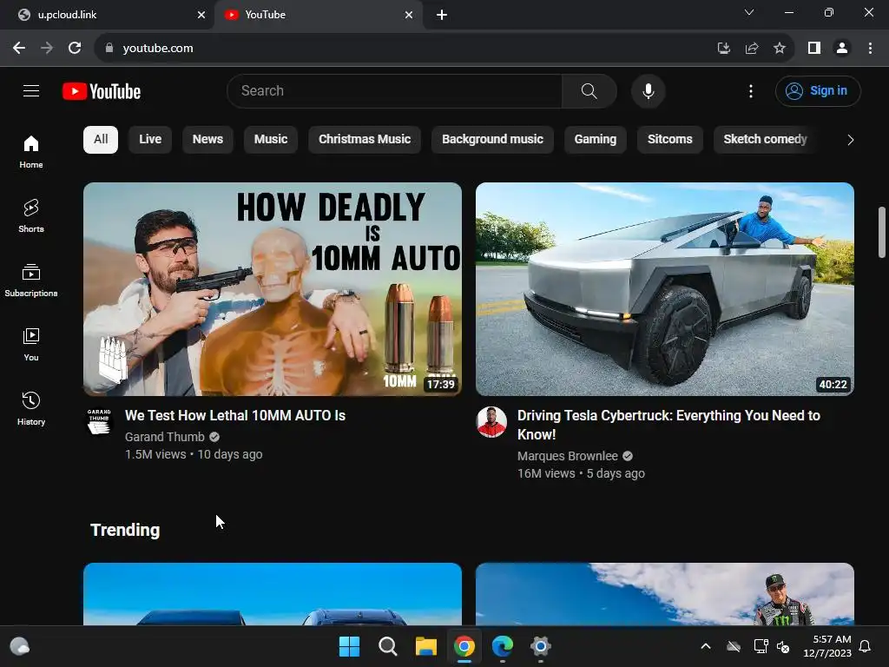Viewport: 889px width, 667px height.
Task: Play the 10MM AUTO video thumbnail
Action: (272, 288)
